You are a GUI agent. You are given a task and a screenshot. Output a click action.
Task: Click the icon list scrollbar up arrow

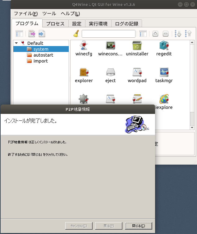[x=192, y=42]
